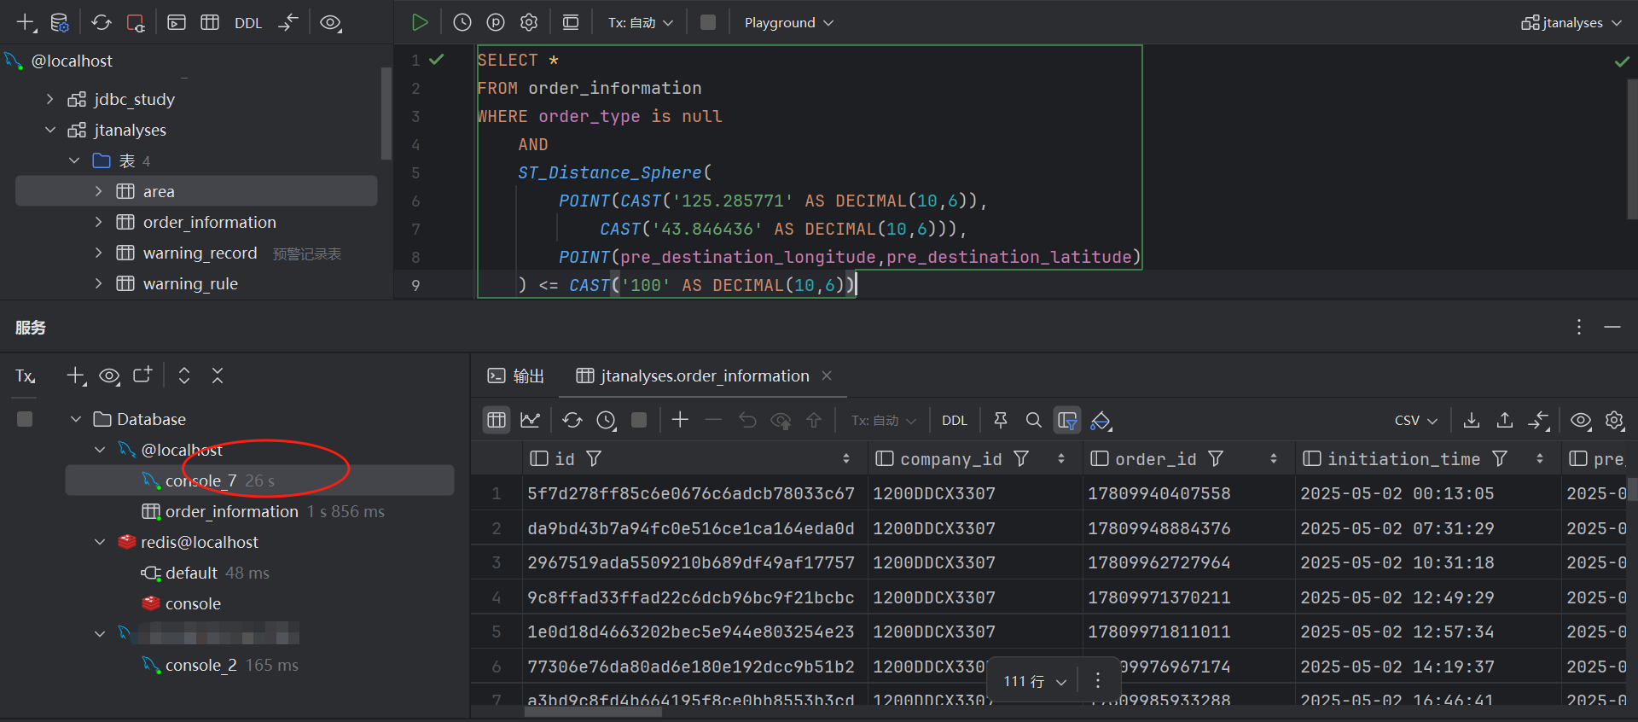Viewport: 1638px width, 722px height.
Task: Refresh the database explorer tree
Action: click(102, 22)
